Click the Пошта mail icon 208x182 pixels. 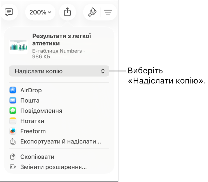pyautogui.click(x=13, y=100)
